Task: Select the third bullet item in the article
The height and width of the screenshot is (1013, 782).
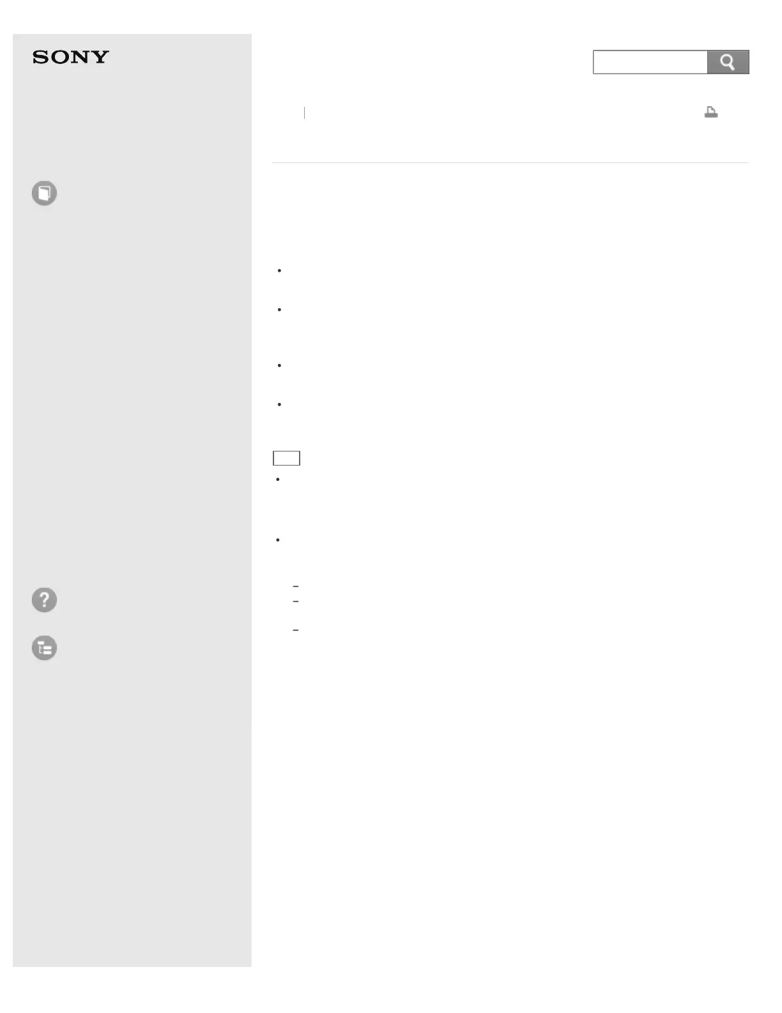Action: pos(279,365)
